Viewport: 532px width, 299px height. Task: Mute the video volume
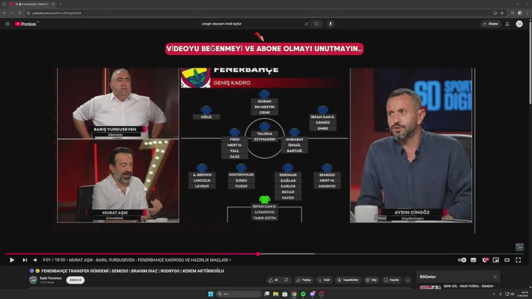35,260
